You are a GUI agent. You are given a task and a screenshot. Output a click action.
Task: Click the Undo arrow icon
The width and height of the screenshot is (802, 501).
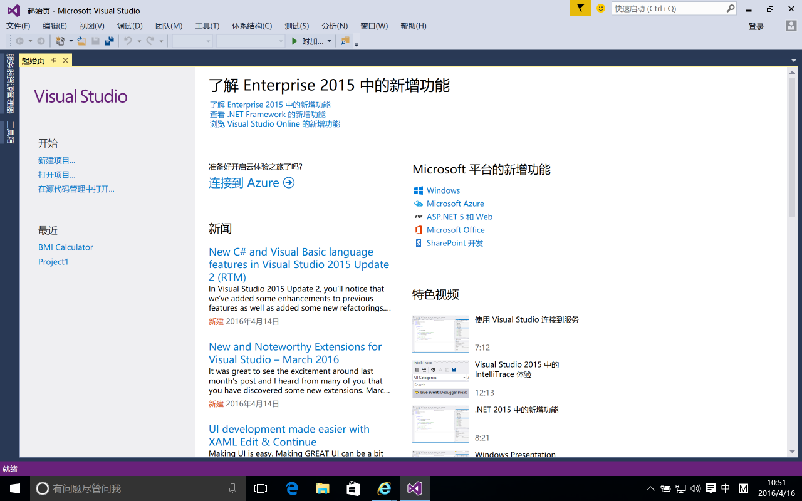pos(128,41)
